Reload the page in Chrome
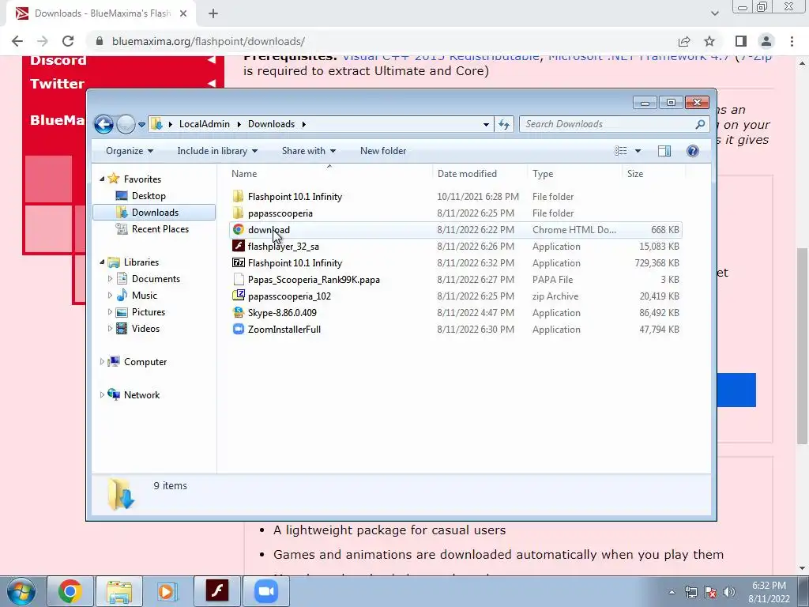 (68, 41)
